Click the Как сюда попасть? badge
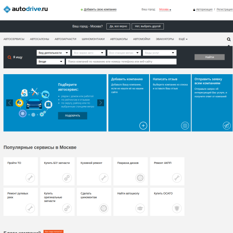Viewport: 233px width, 233px height. (x=54, y=231)
